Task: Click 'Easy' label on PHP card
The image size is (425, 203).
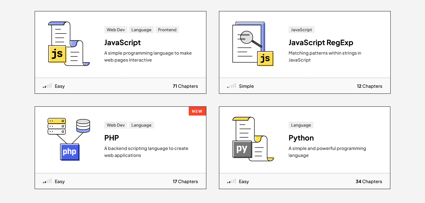Action: click(60, 182)
